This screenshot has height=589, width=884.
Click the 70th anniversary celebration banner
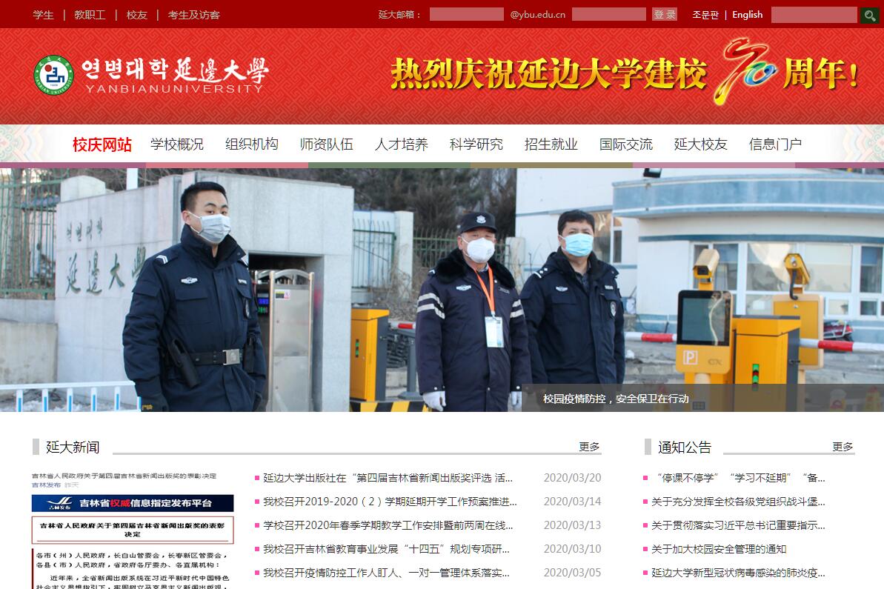click(624, 74)
